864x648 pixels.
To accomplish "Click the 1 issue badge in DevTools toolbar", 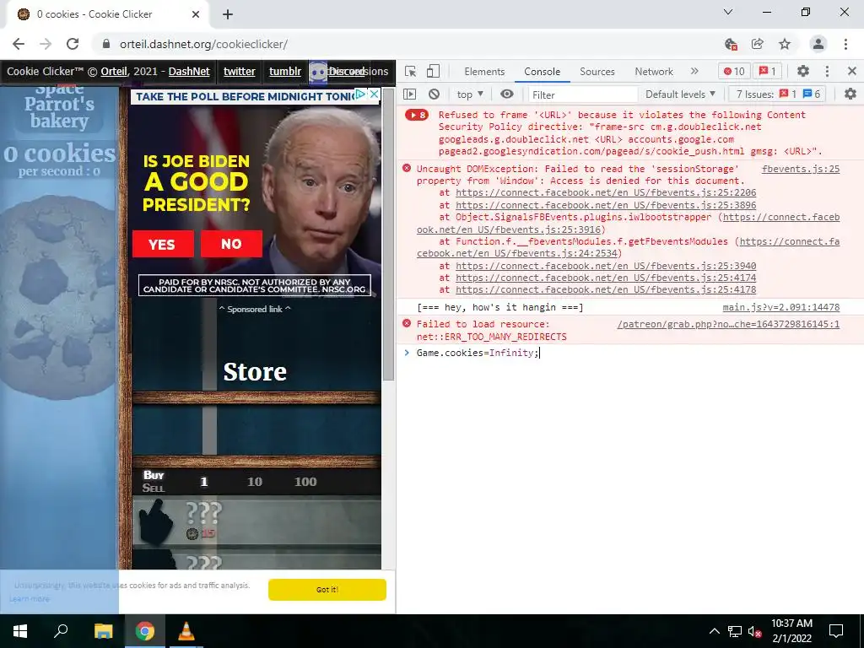I will click(768, 71).
